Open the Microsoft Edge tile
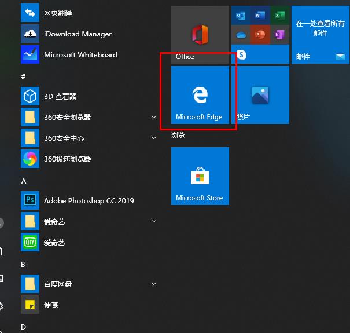 200,95
